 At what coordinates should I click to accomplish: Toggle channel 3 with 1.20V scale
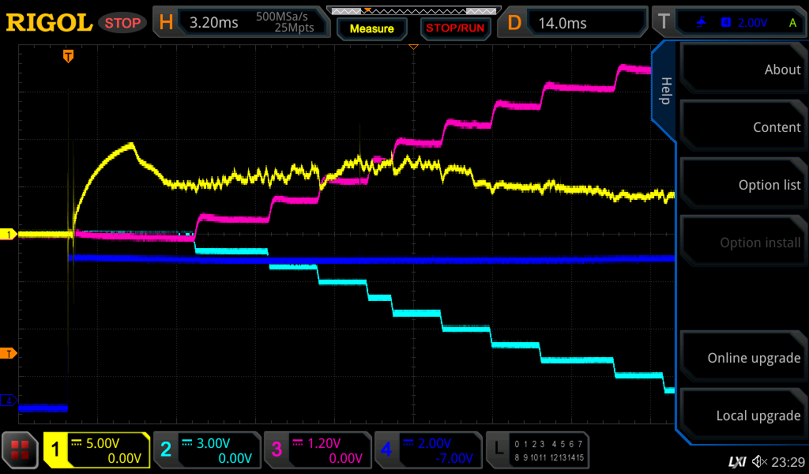tap(317, 450)
